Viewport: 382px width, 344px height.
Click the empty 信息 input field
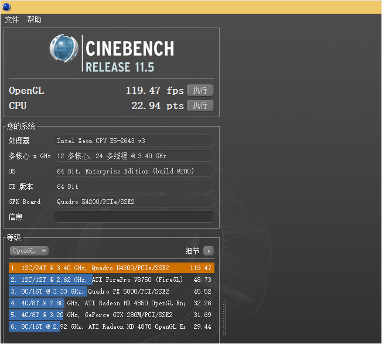point(134,217)
